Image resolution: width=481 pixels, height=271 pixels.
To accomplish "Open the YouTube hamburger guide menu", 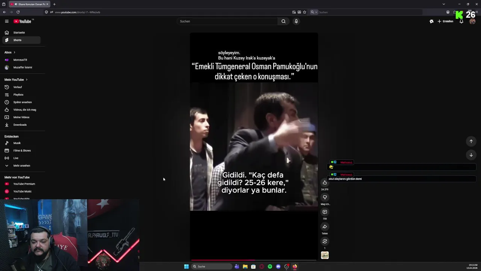I will tap(7, 21).
